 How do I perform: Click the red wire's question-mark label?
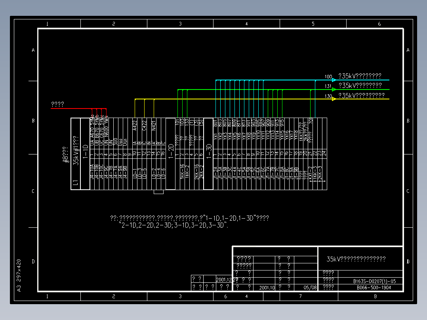[x=57, y=104]
